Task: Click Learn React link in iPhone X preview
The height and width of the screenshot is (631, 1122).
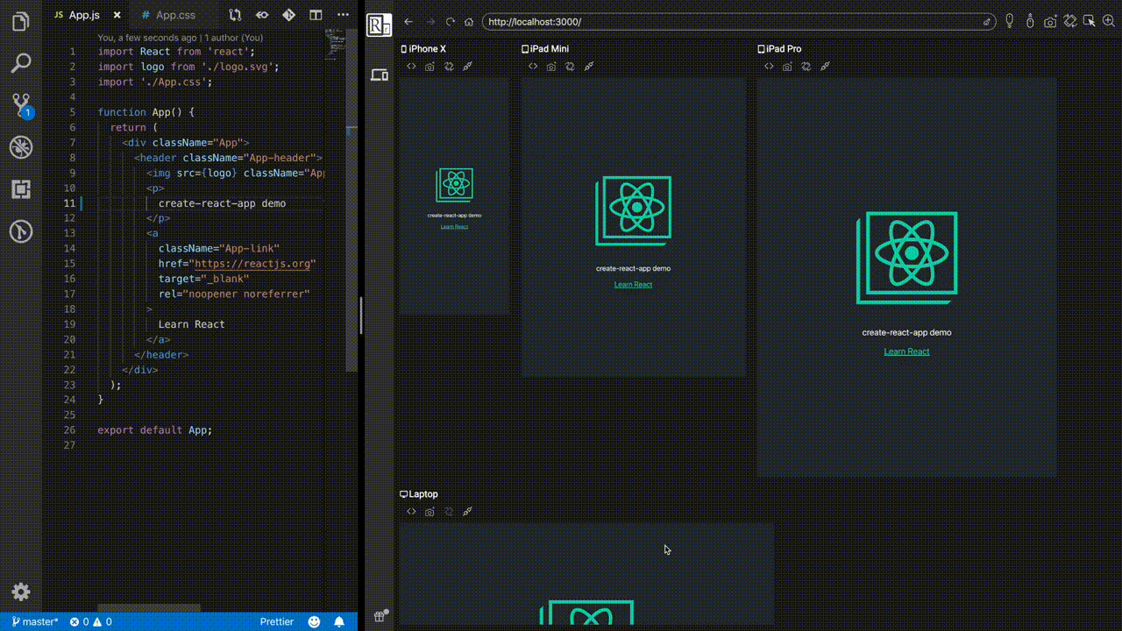Action: [x=454, y=227]
